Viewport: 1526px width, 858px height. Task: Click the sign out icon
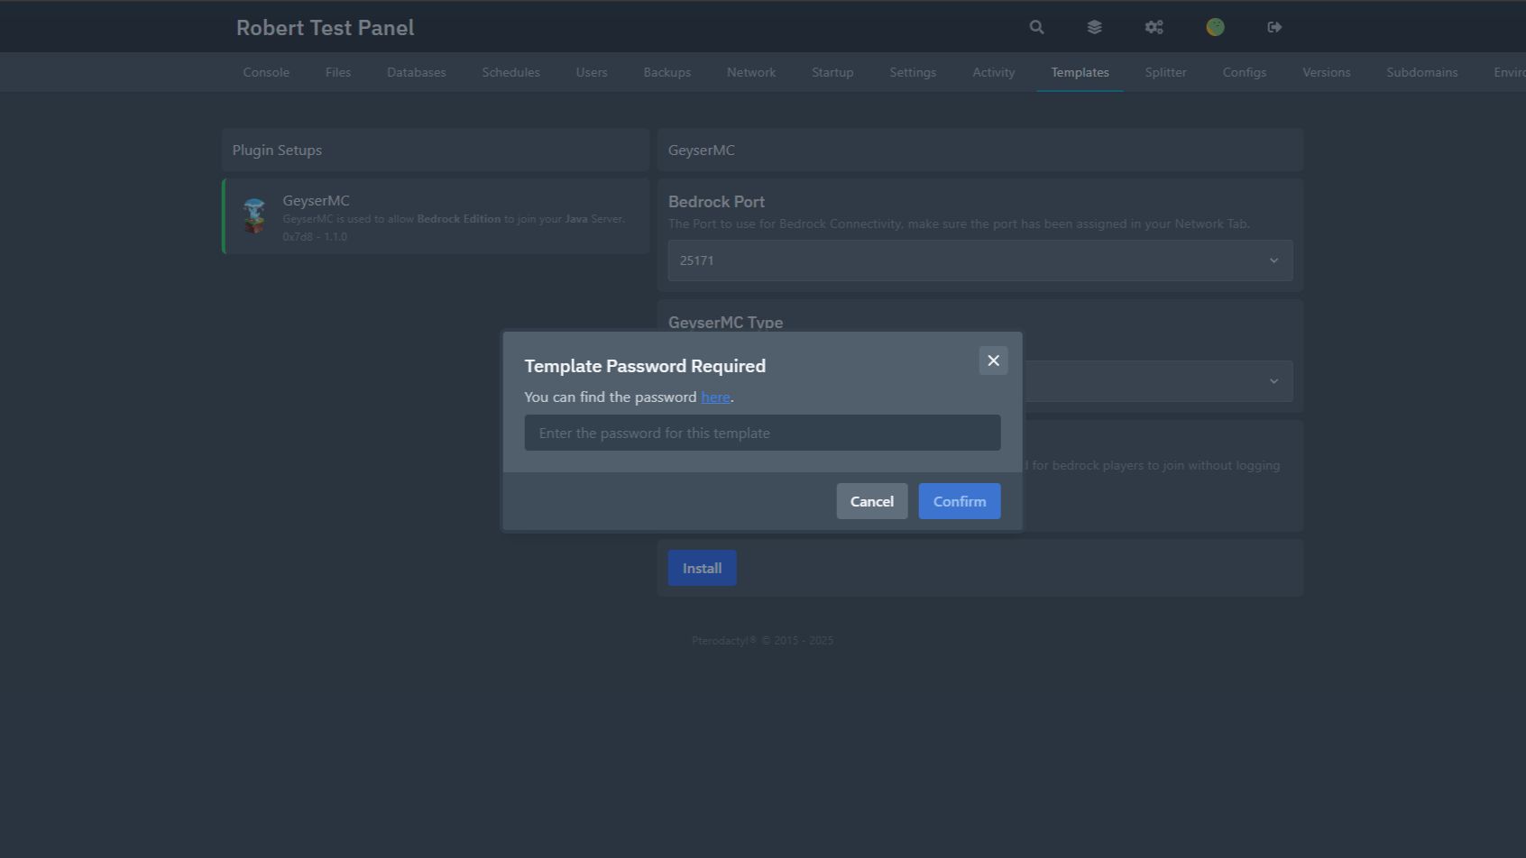1274,27
